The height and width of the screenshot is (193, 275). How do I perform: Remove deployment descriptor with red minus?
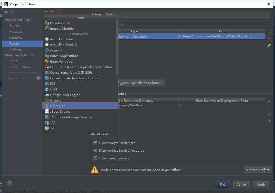(269, 39)
